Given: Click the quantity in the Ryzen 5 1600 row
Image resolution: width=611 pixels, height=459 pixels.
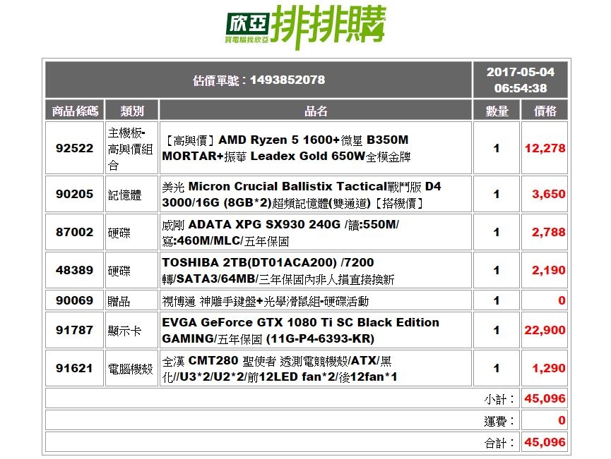Looking at the screenshot, I should (497, 148).
